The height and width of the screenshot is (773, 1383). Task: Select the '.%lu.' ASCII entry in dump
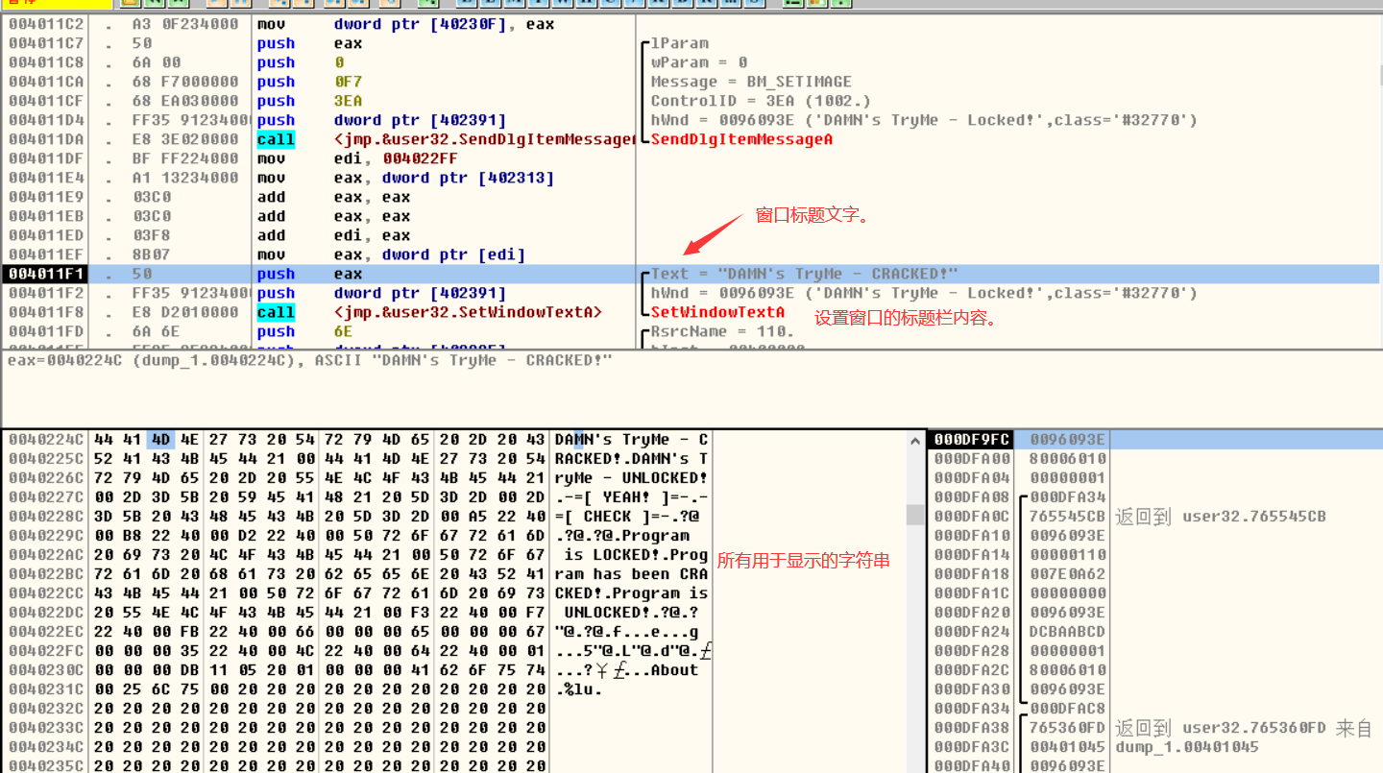pos(578,689)
